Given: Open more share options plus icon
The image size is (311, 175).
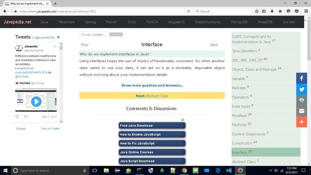Looking at the screenshot, I should tap(301, 122).
